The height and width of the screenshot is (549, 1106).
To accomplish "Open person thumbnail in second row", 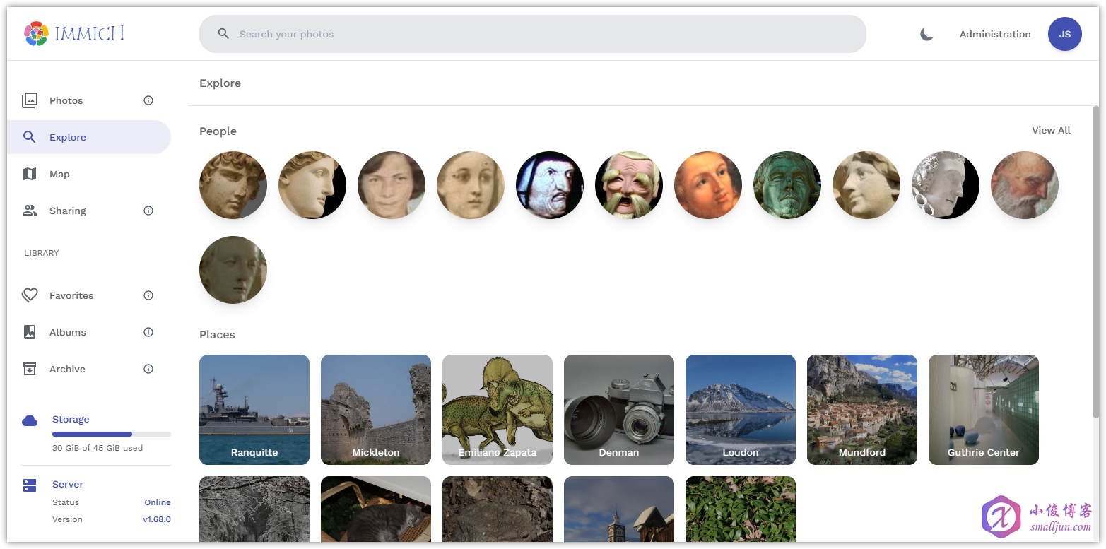I will click(233, 270).
